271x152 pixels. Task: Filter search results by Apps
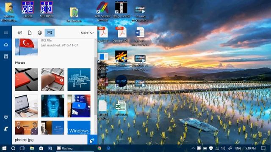(x=20, y=33)
